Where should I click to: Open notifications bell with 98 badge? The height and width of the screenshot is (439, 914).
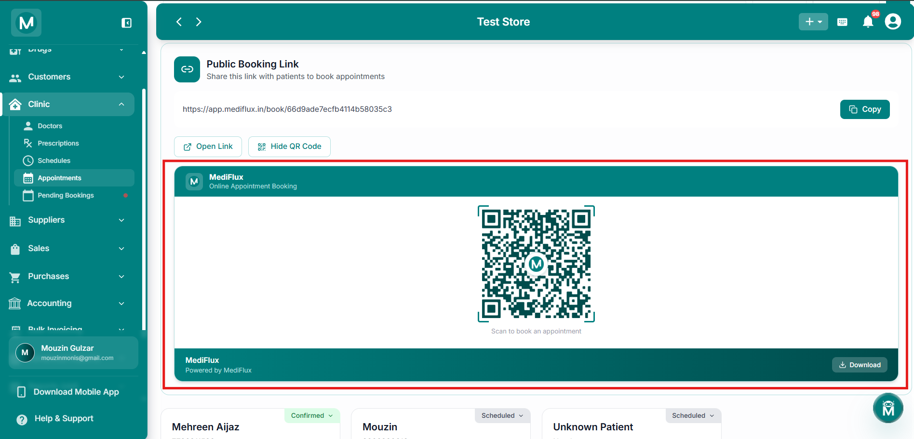click(868, 22)
